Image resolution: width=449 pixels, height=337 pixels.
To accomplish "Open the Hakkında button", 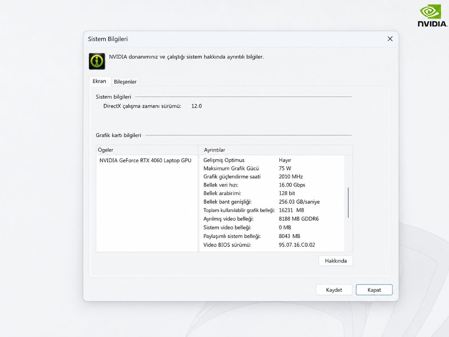I will click(335, 261).
